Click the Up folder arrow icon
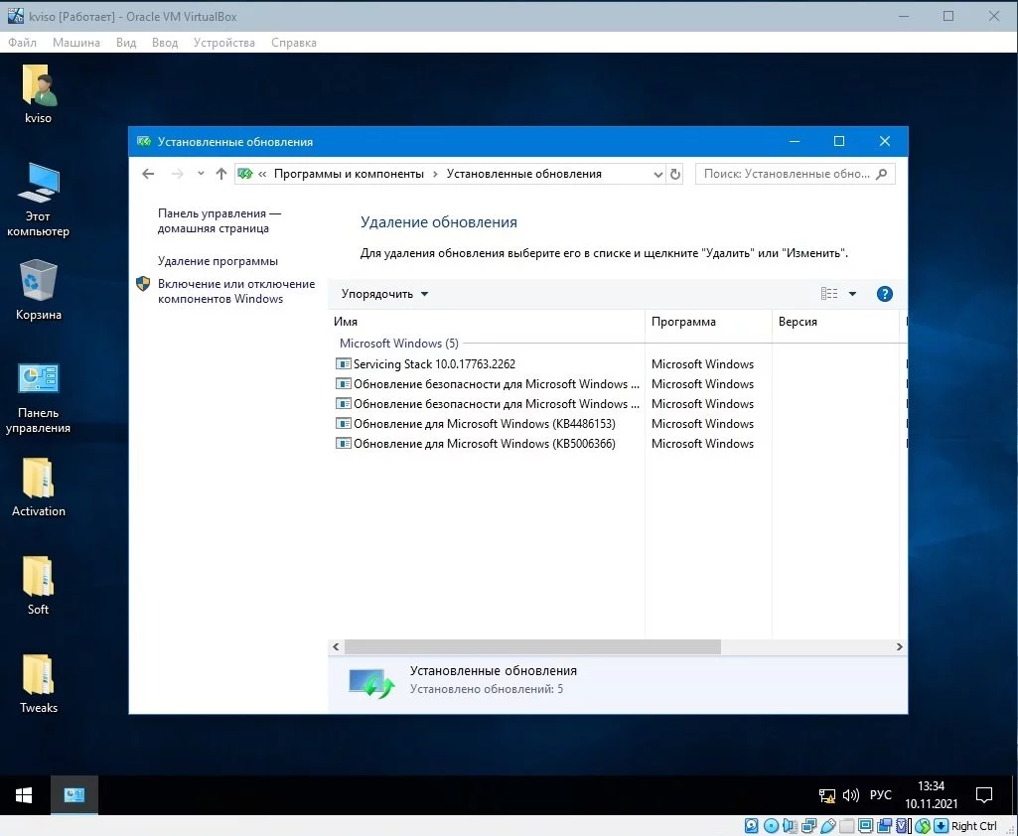The width and height of the screenshot is (1018, 836). [x=221, y=174]
